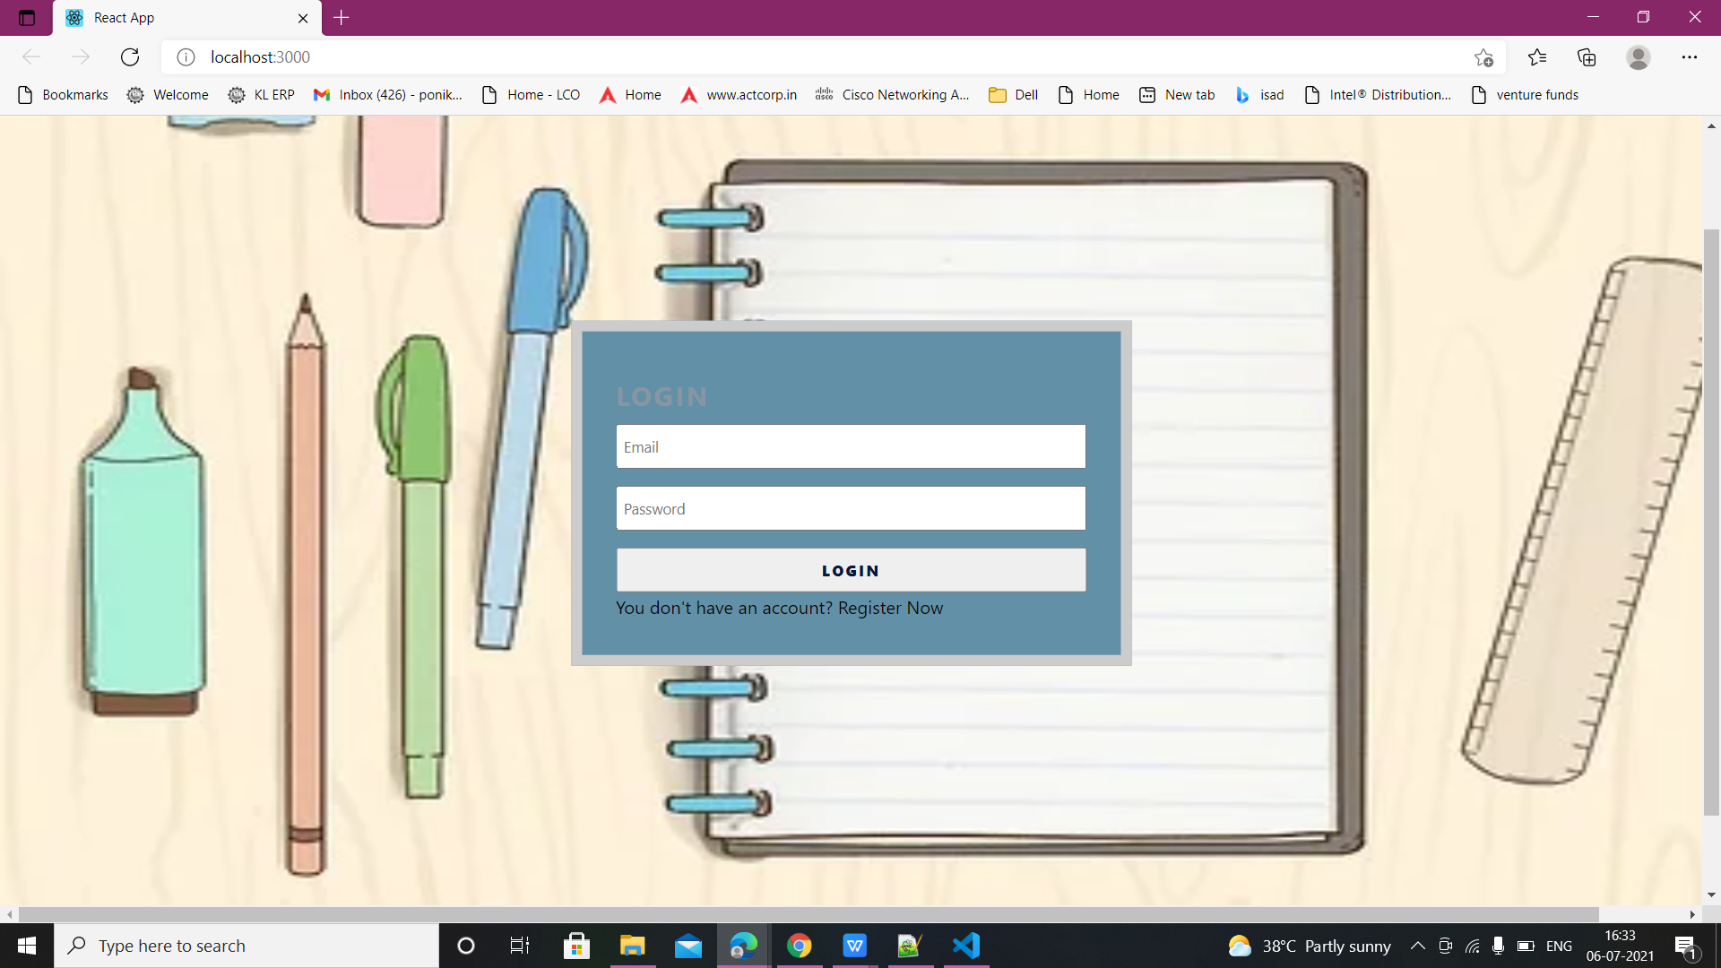Open the Favorites list icon
This screenshot has height=968, width=1721.
1537,57
